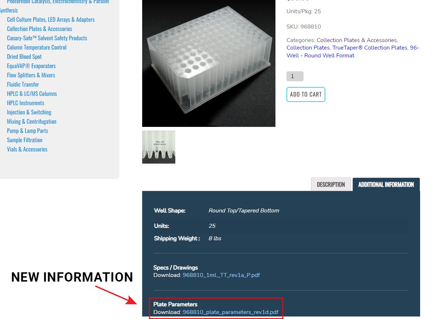Open Sample Filtration category
Image resolution: width=439 pixels, height=319 pixels.
25,140
